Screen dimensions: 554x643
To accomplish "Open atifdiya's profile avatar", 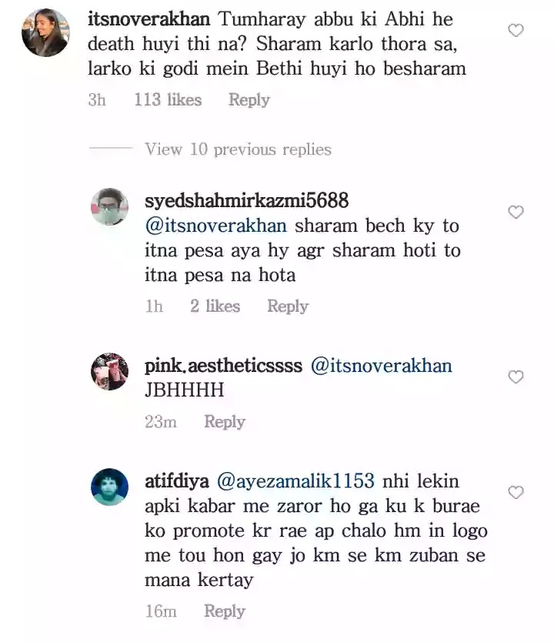I will pos(109,487).
